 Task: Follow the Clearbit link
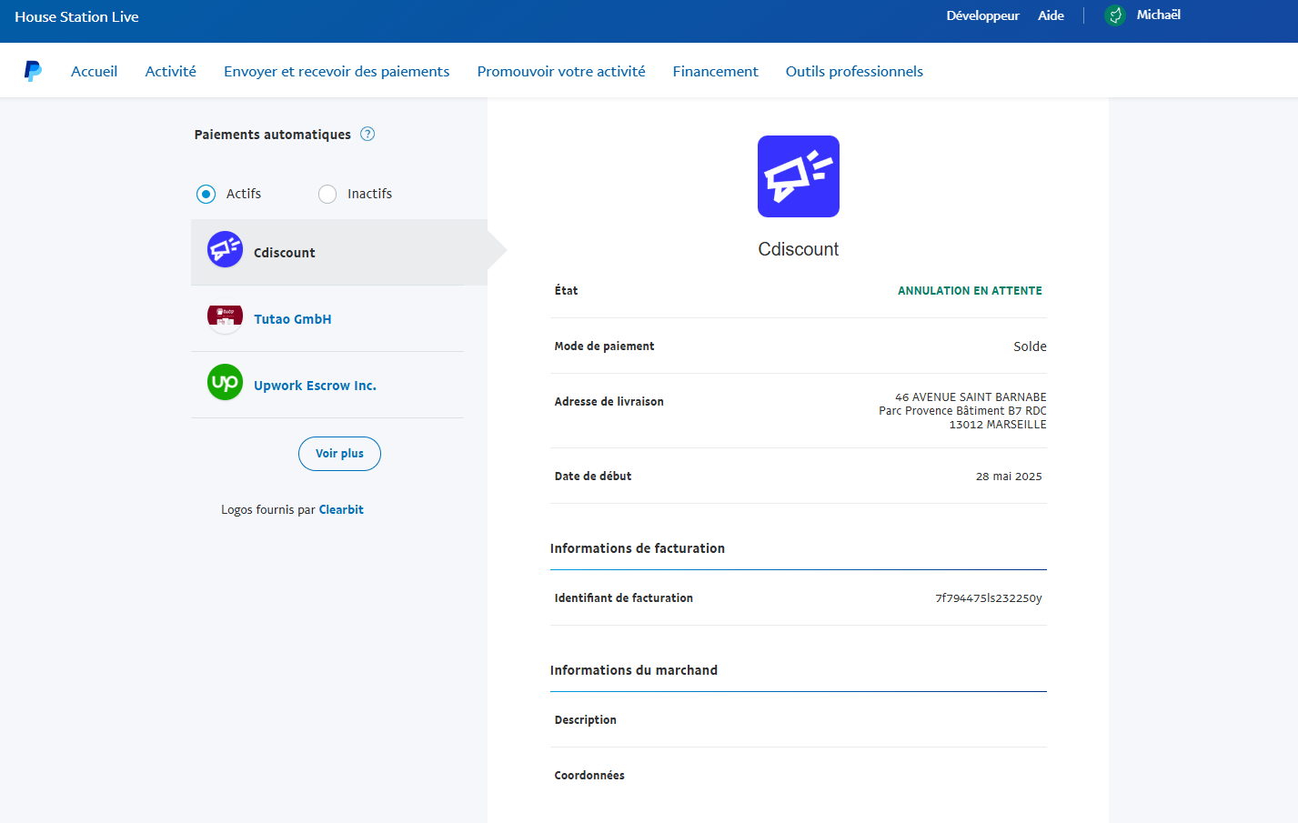tap(341, 509)
